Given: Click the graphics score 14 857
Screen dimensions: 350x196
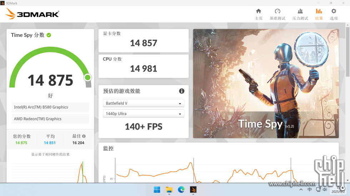Looking at the screenshot, I should click(x=144, y=43).
